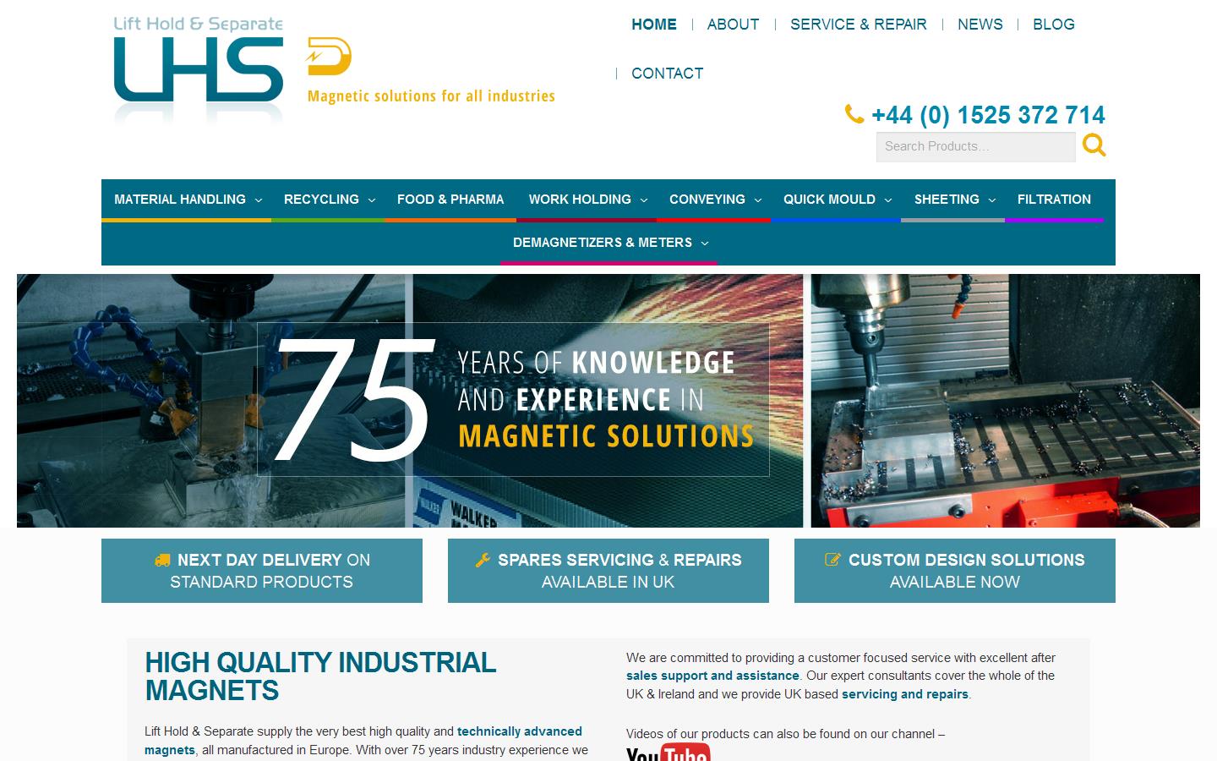Screen dimensions: 1217x761
Task: Click the orange magnifier search icon
Action: coord(1094,145)
